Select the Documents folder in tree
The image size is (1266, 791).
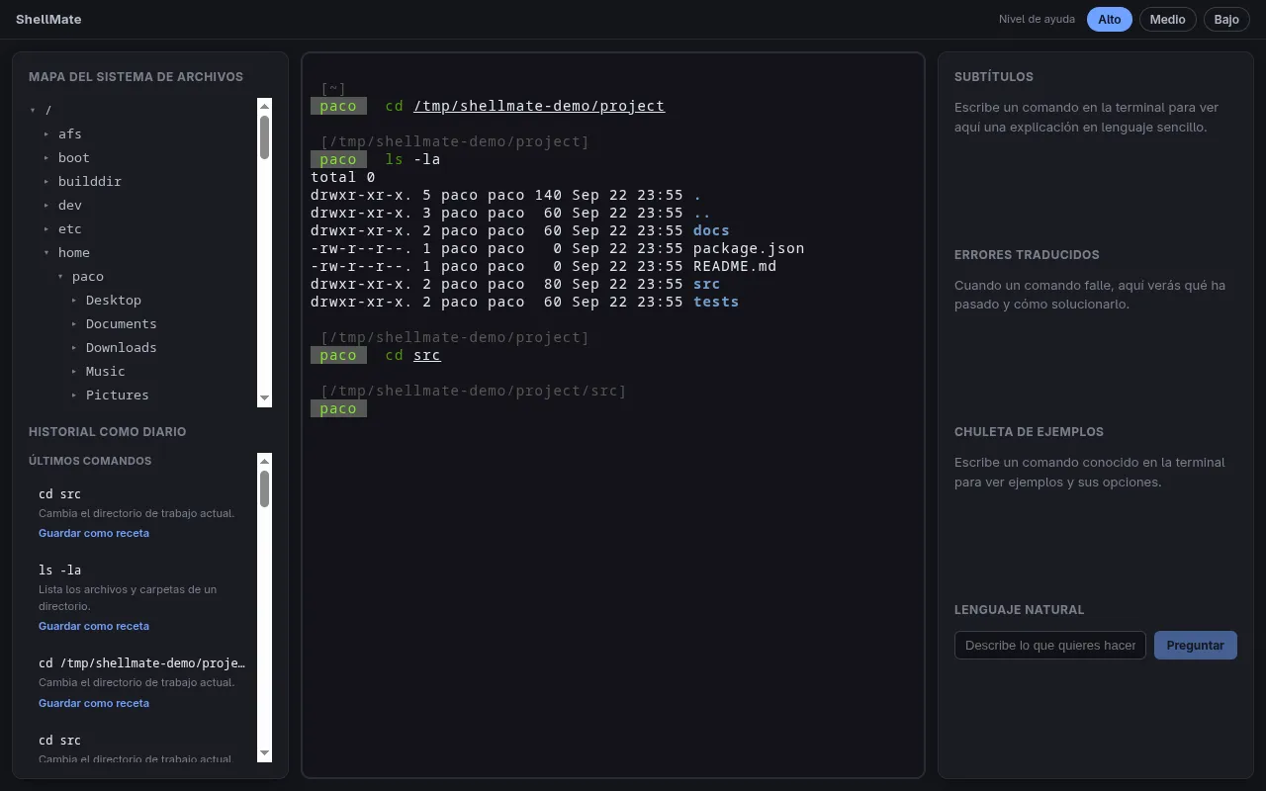pyautogui.click(x=122, y=324)
